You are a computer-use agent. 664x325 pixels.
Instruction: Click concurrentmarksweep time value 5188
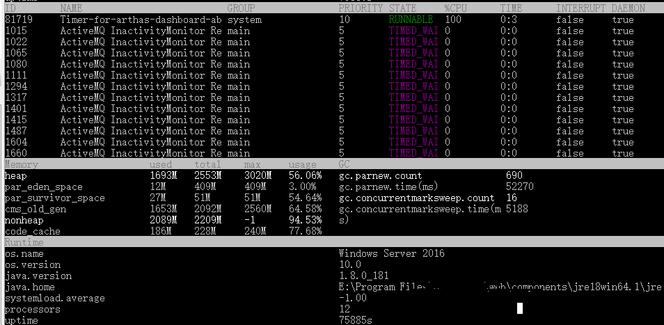point(517,209)
